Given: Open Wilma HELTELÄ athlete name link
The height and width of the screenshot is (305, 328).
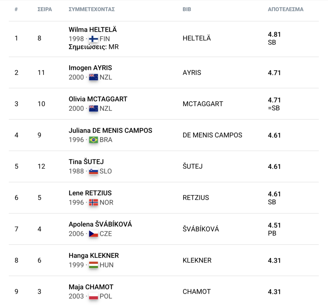Looking at the screenshot, I should pos(93,29).
